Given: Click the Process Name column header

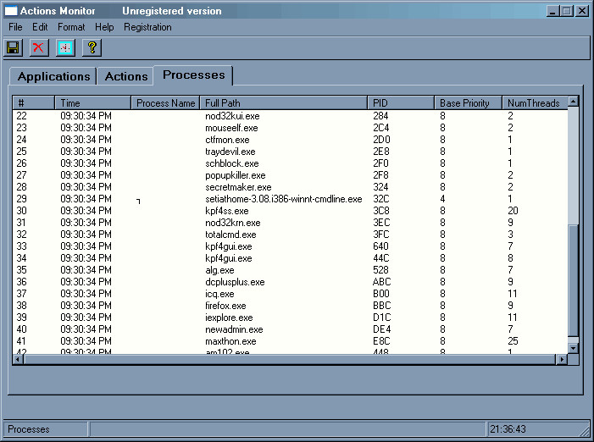Looking at the screenshot, I should tap(165, 103).
